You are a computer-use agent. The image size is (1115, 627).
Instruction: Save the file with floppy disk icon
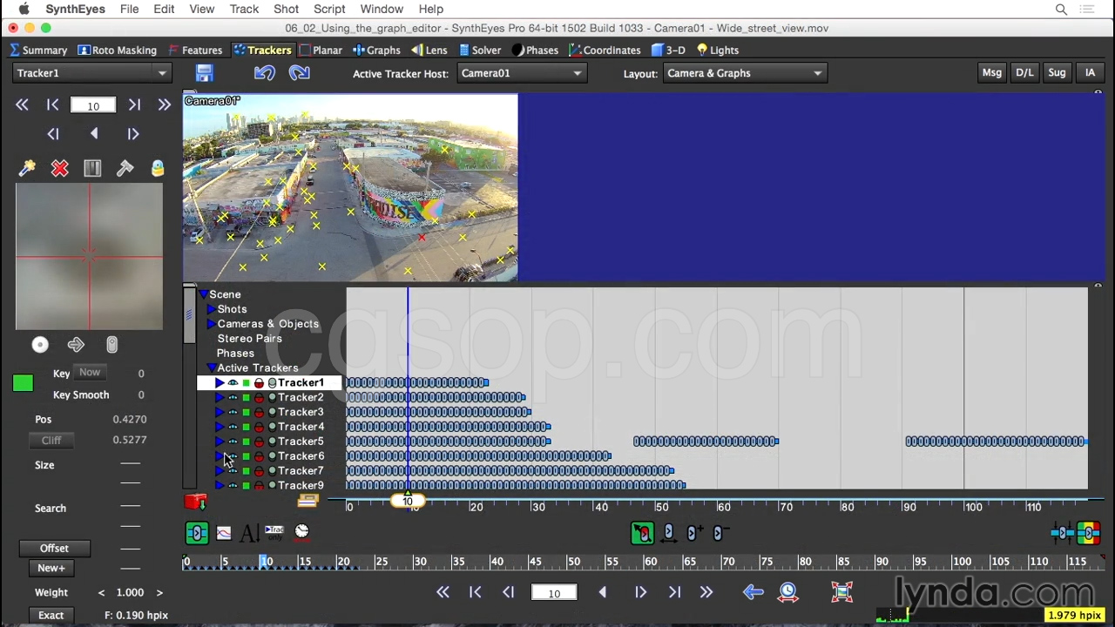pyautogui.click(x=204, y=73)
